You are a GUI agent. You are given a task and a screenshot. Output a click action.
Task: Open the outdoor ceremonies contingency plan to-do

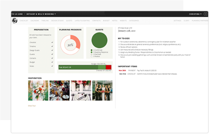(x=148, y=42)
